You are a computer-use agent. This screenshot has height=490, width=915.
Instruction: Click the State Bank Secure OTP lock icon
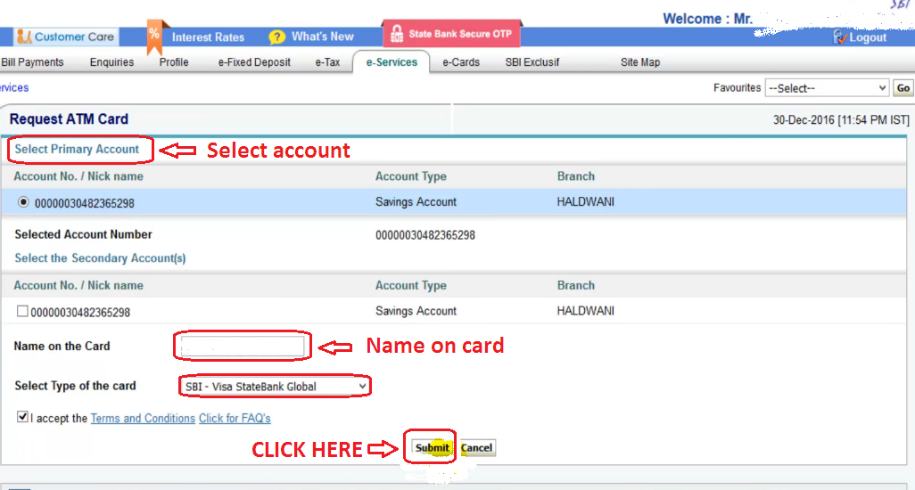point(397,34)
